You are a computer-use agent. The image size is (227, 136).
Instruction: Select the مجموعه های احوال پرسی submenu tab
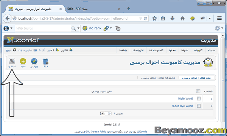pyautogui.click(x=158, y=78)
